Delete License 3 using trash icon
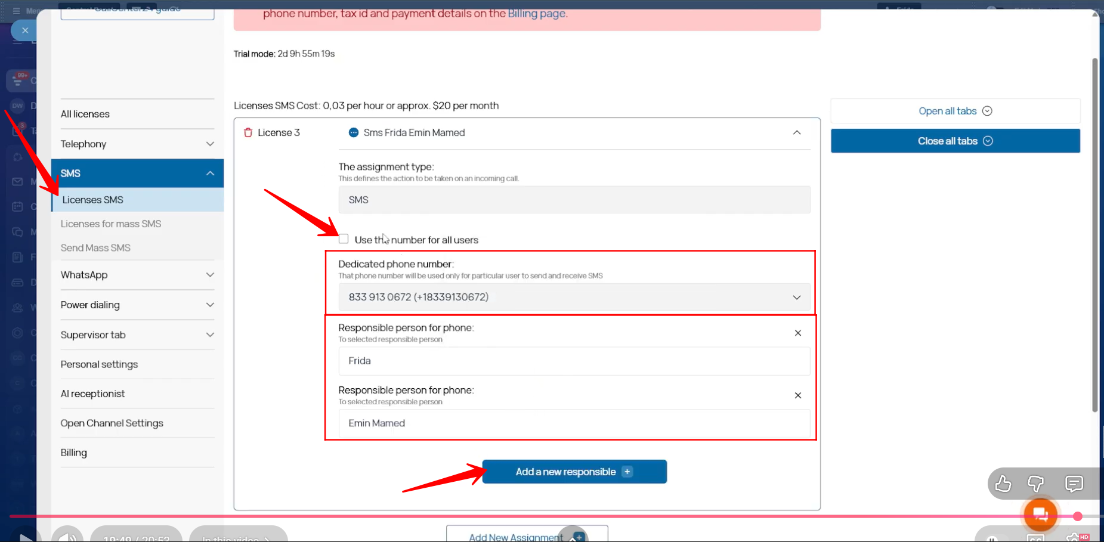The image size is (1104, 542). (x=248, y=132)
